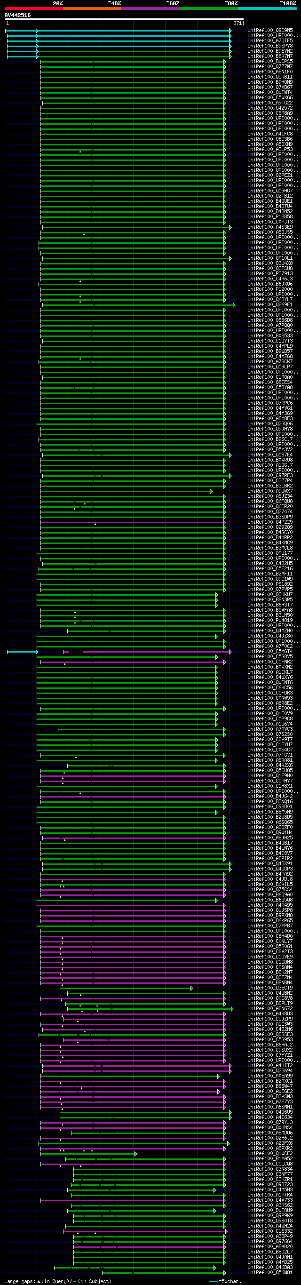Click hit UniRef100_A1CKL7
This screenshot has width=301, height=1285.
(270, 672)
